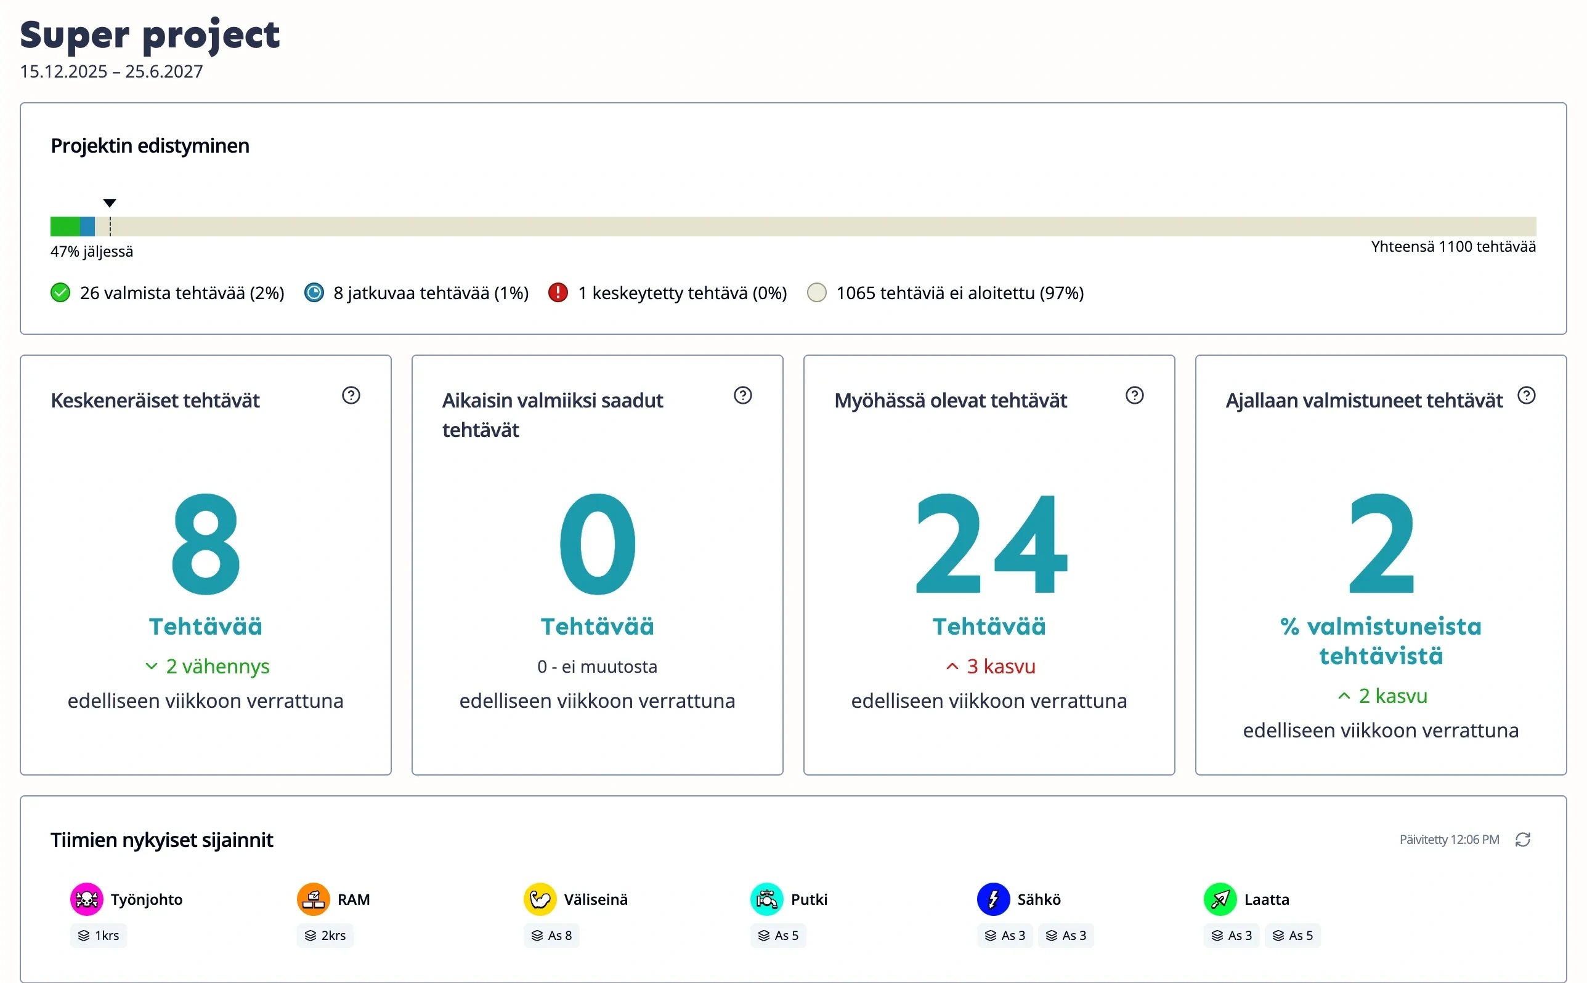Click the Työnjohto skull team icon
The height and width of the screenshot is (983, 1587).
pos(86,899)
